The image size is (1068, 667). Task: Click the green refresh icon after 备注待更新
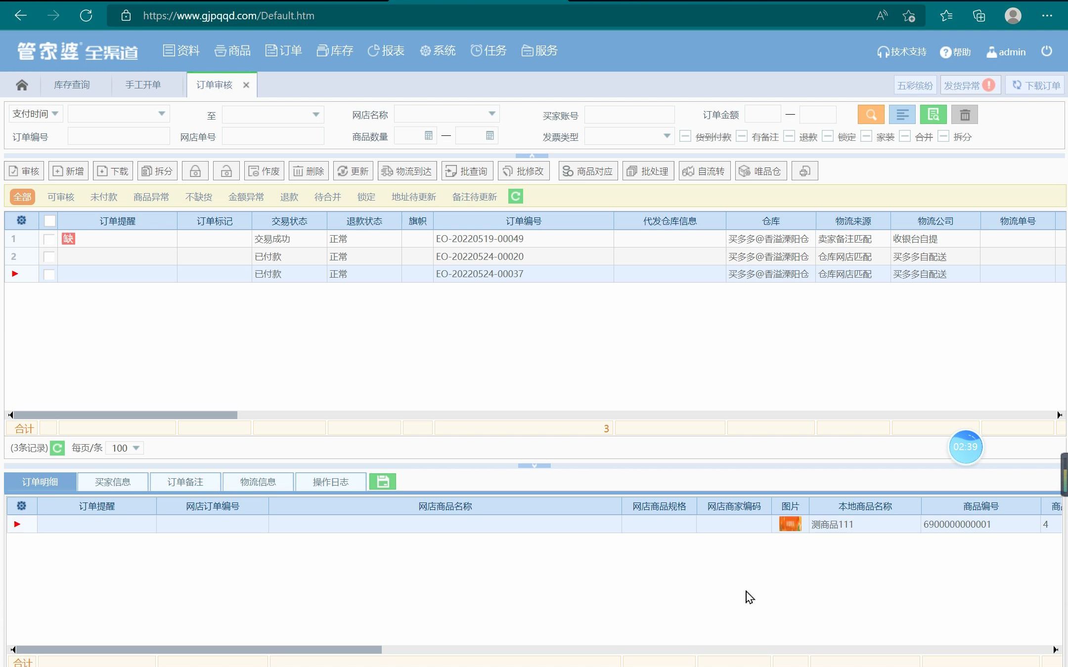pyautogui.click(x=515, y=197)
